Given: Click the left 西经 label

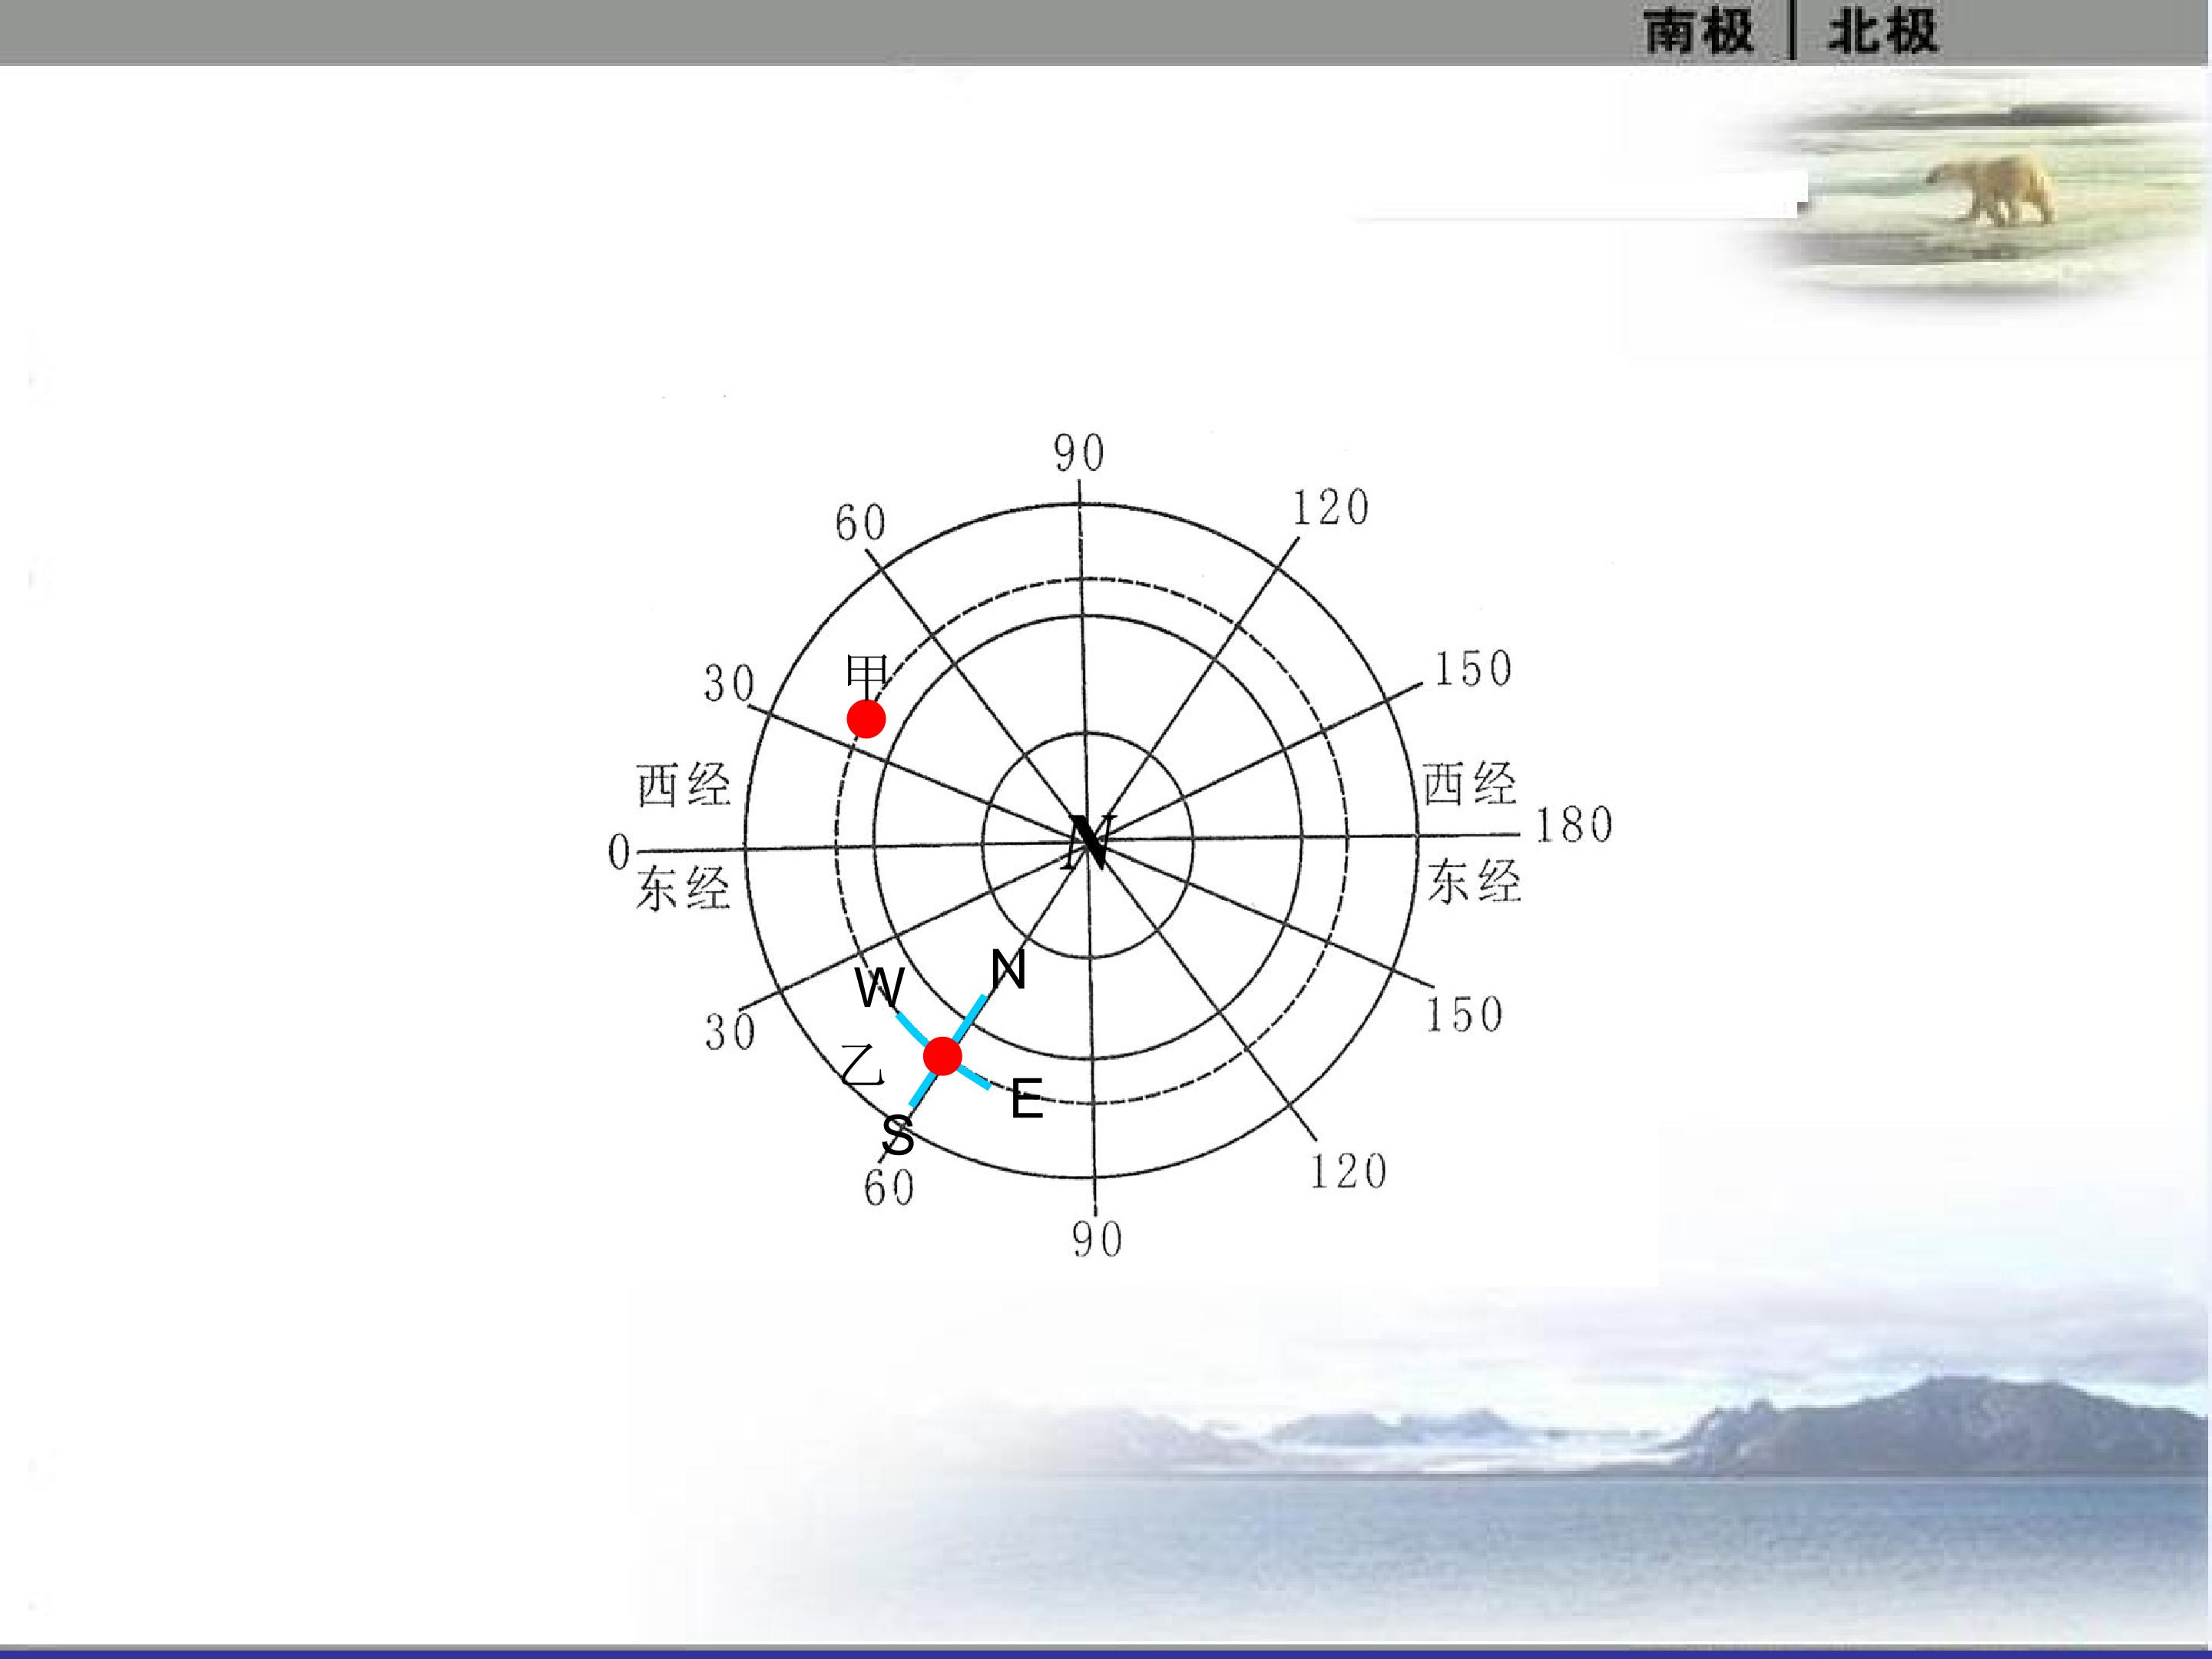Looking at the screenshot, I should [684, 785].
